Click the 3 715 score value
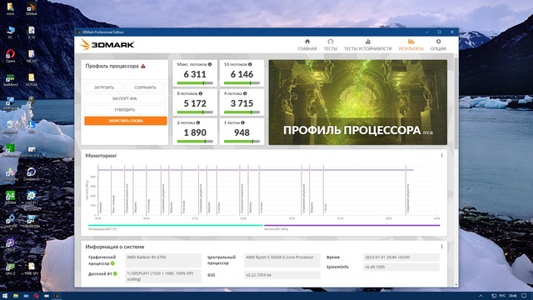The width and height of the screenshot is (533, 300). pyautogui.click(x=242, y=103)
